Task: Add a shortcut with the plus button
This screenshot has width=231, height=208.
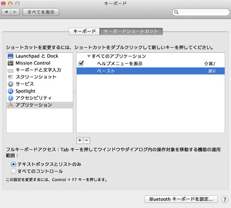Action: (80, 141)
